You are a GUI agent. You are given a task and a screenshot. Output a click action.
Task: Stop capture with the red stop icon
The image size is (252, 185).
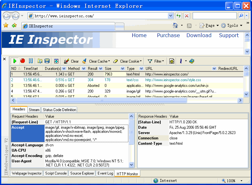coord(23,61)
